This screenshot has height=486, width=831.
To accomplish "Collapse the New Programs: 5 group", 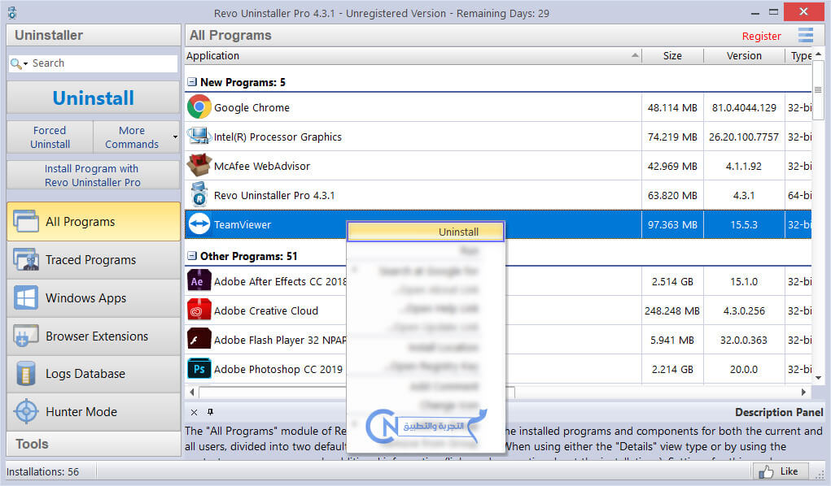I will (192, 82).
